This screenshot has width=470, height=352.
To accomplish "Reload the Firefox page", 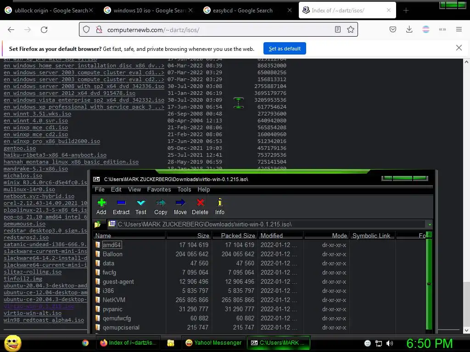I will click(44, 30).
